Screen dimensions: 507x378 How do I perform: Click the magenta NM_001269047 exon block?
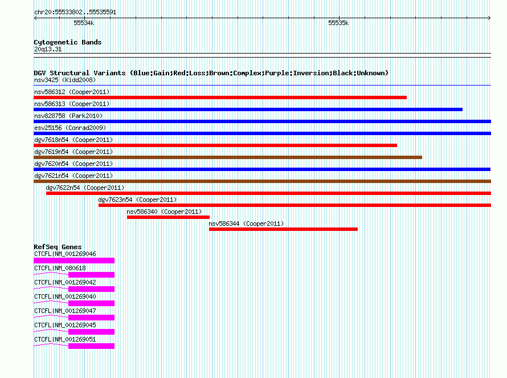[92, 318]
